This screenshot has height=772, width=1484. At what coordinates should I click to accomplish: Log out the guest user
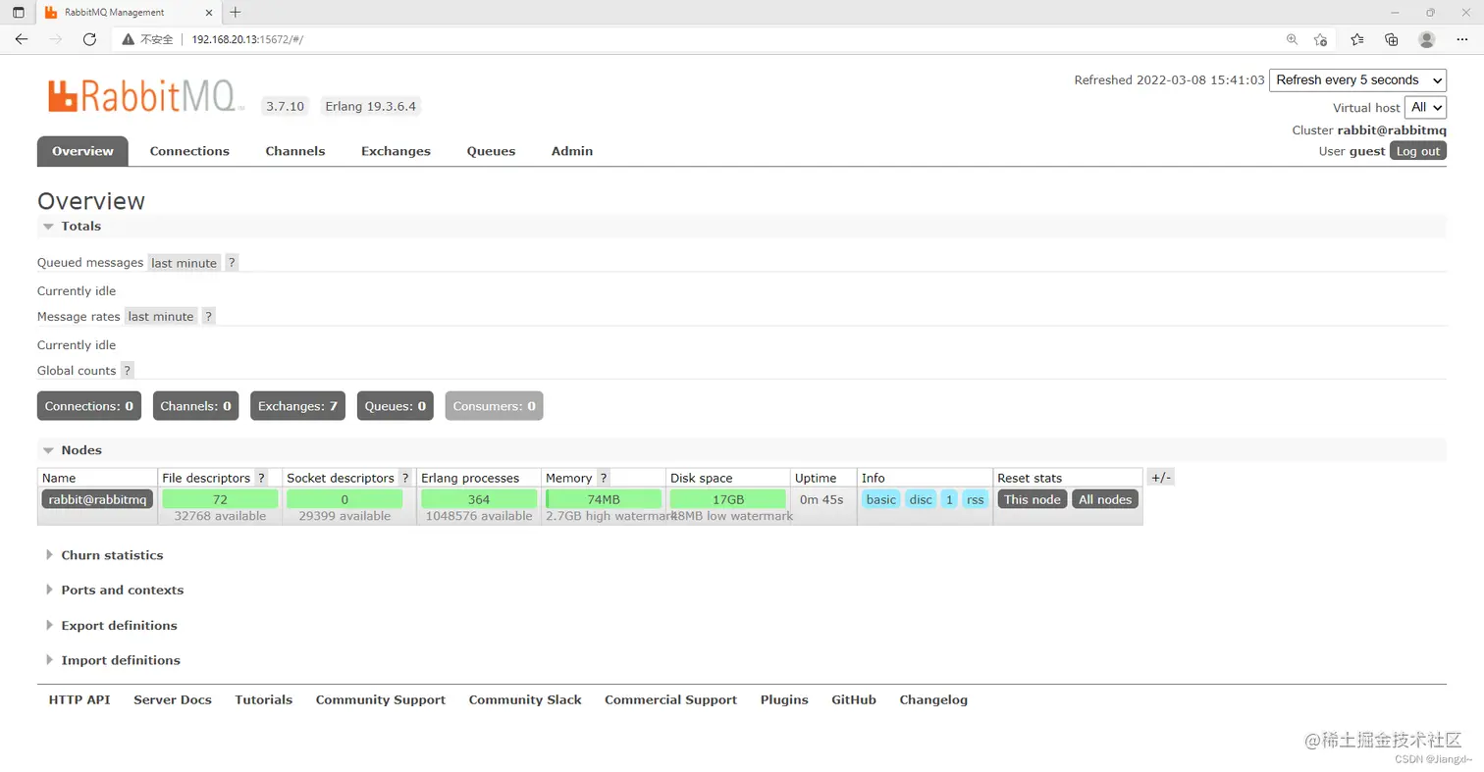click(x=1418, y=151)
